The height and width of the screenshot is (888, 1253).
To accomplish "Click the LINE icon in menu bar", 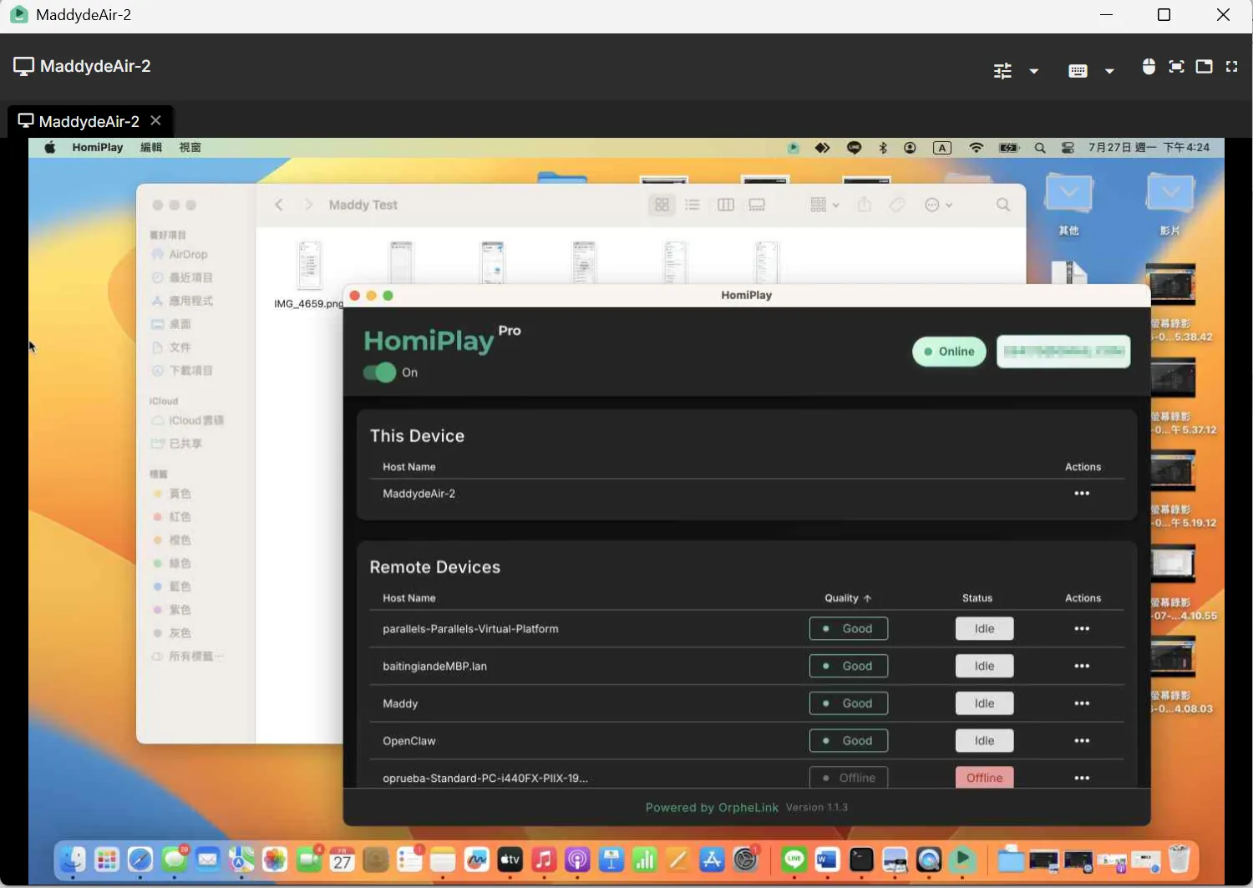I will click(x=854, y=148).
